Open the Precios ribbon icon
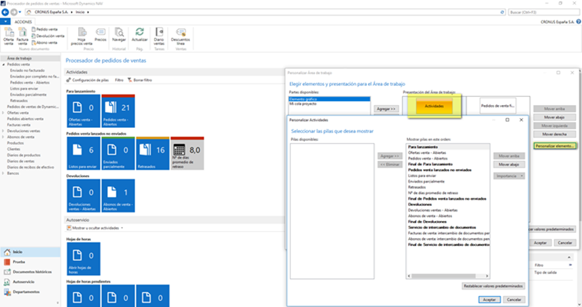 (x=101, y=35)
